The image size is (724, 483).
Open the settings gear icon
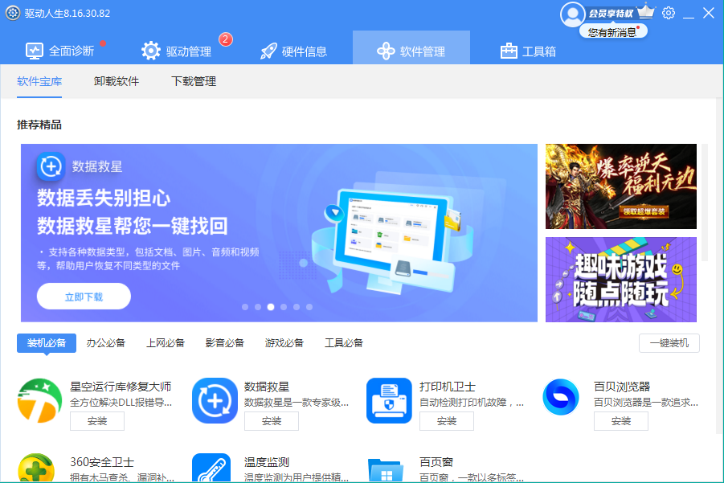[669, 13]
